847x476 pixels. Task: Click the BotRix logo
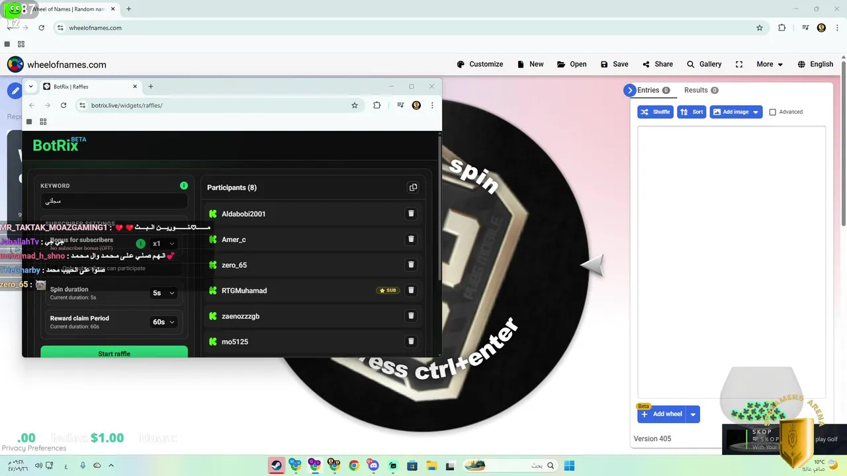pos(60,145)
